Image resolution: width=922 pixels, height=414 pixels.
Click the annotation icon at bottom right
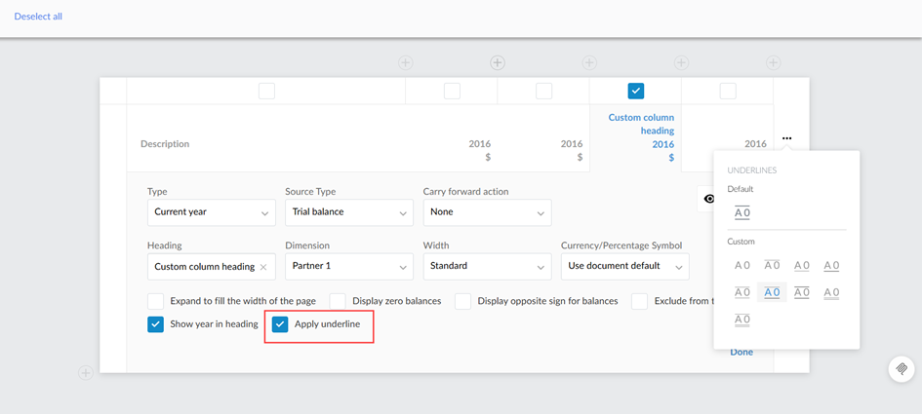coord(902,369)
